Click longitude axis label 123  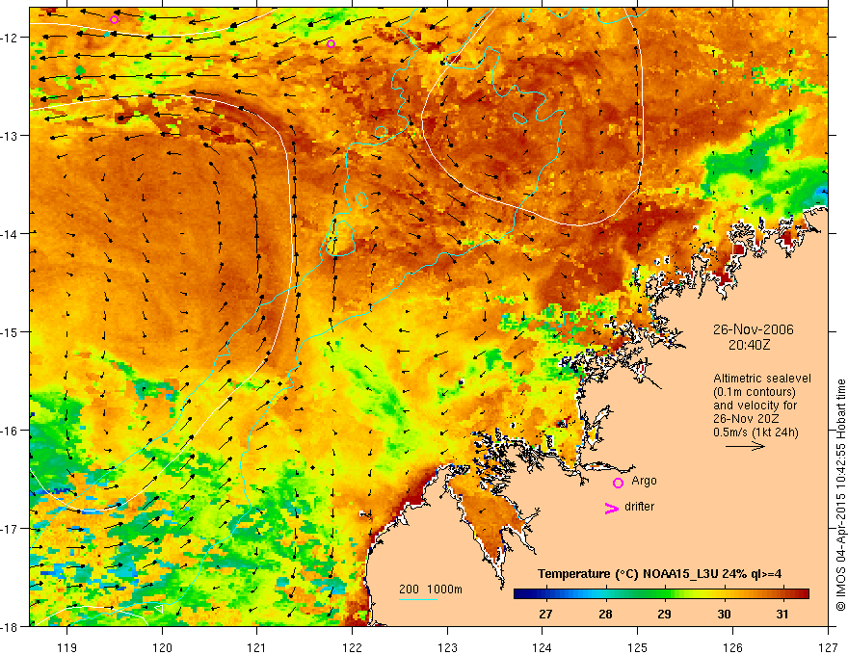pyautogui.click(x=447, y=647)
